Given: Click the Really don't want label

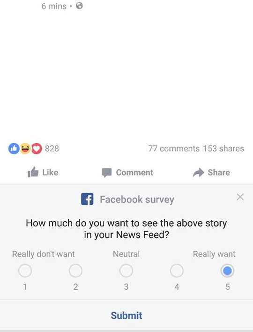Looking at the screenshot, I should coord(43,254).
